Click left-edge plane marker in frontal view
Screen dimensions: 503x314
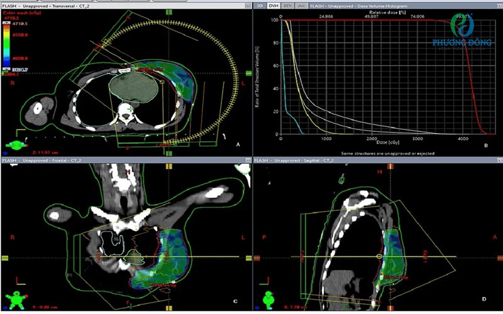[4, 258]
